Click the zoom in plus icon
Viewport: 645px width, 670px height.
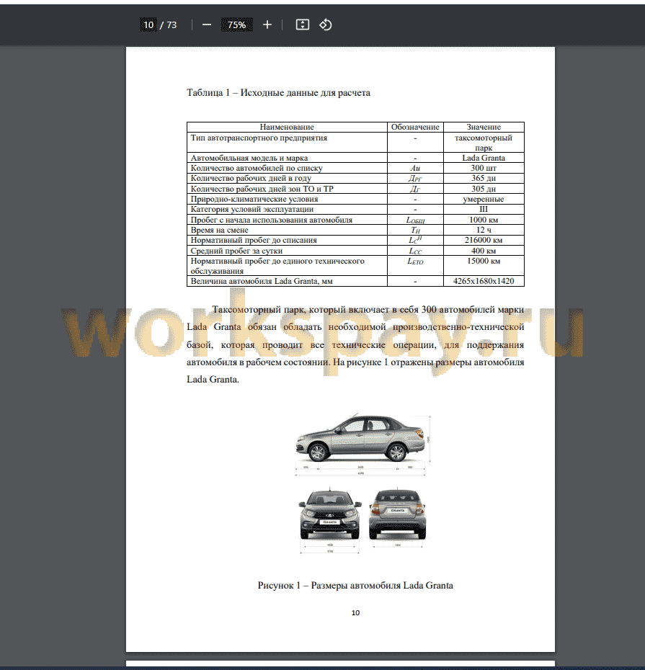[267, 24]
